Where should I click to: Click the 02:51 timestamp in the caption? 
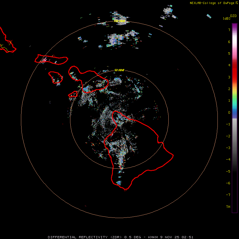click(x=187, y=237)
